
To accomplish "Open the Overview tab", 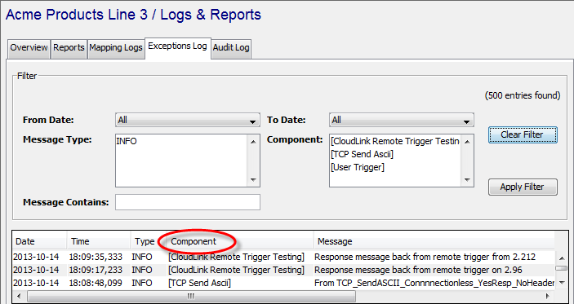I will tap(29, 48).
